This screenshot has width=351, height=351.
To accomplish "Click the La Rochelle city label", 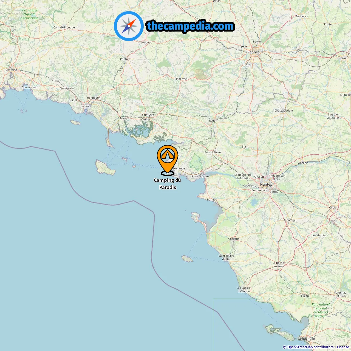I will pyautogui.click(x=306, y=339).
